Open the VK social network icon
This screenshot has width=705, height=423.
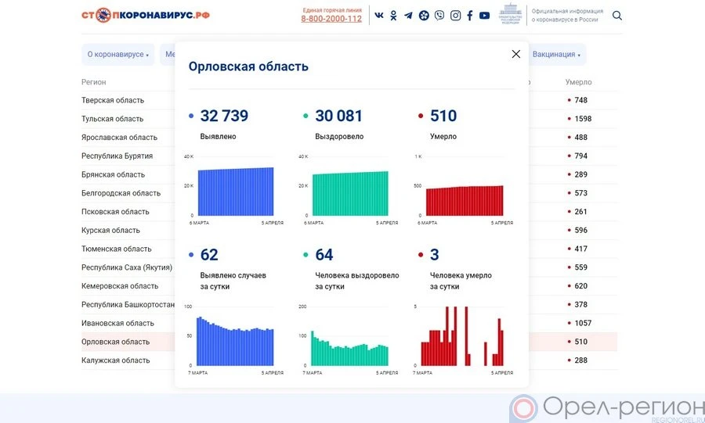tap(379, 16)
